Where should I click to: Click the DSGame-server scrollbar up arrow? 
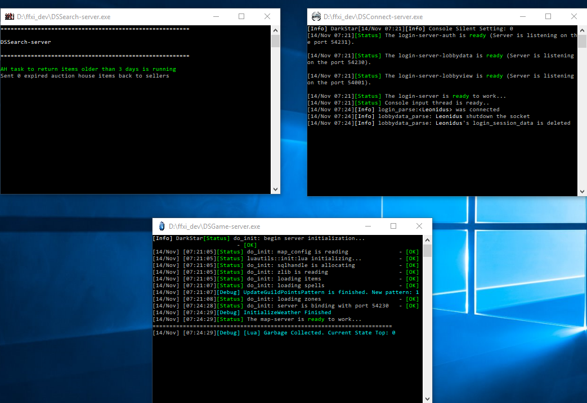(x=428, y=239)
